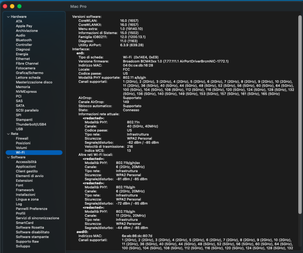
Task: Click the vertical scrollbar of the details pane
Action: (300, 114)
